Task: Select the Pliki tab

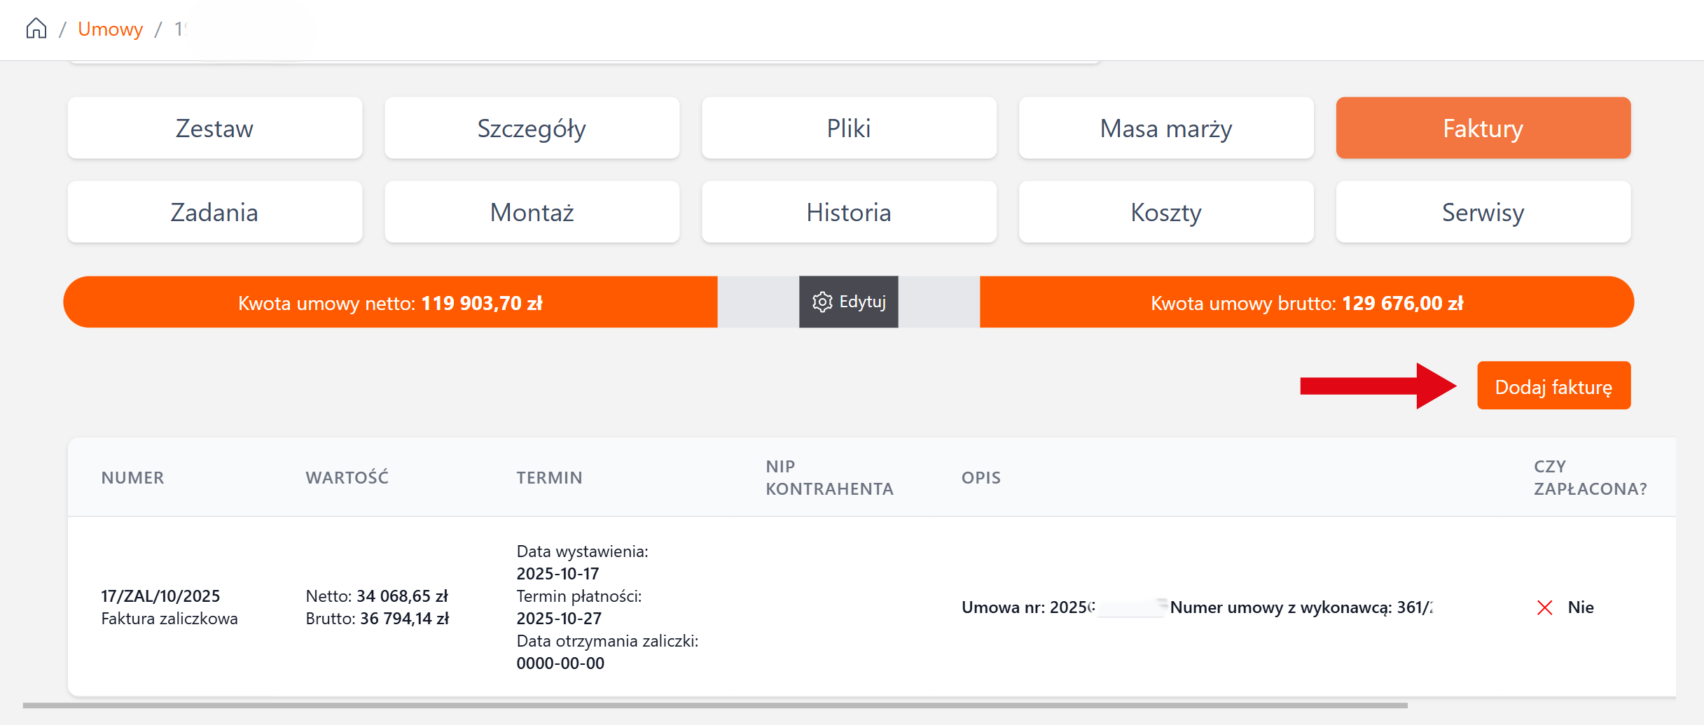Action: pyautogui.click(x=848, y=128)
